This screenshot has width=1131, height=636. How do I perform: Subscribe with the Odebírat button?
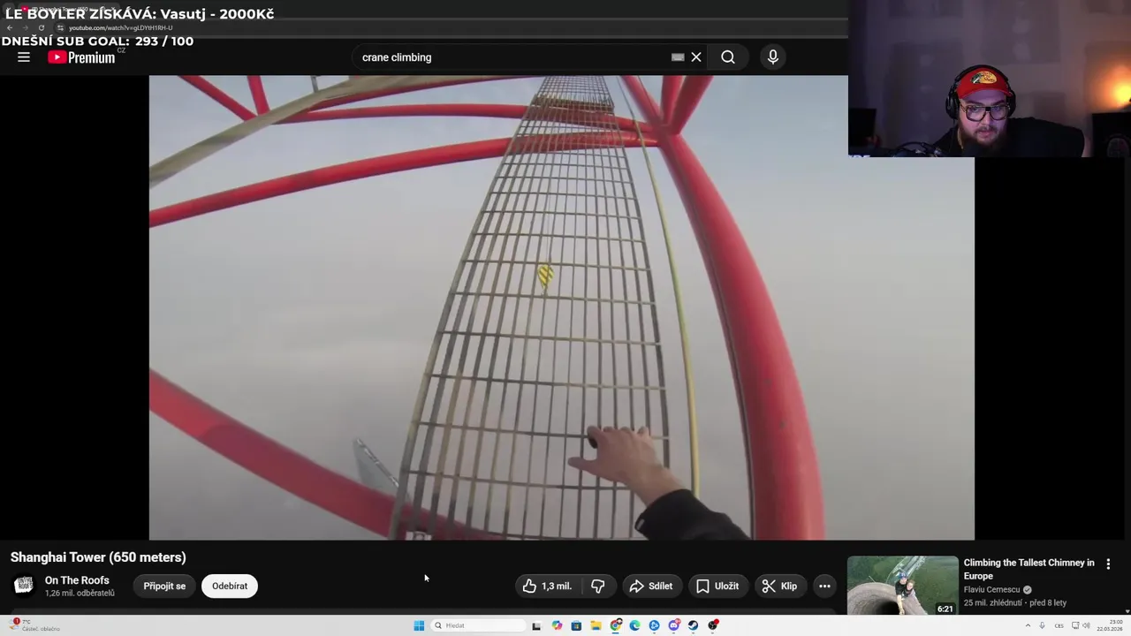pyautogui.click(x=230, y=586)
